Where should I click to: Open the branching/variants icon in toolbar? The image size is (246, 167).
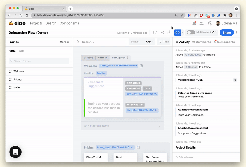tap(162, 33)
